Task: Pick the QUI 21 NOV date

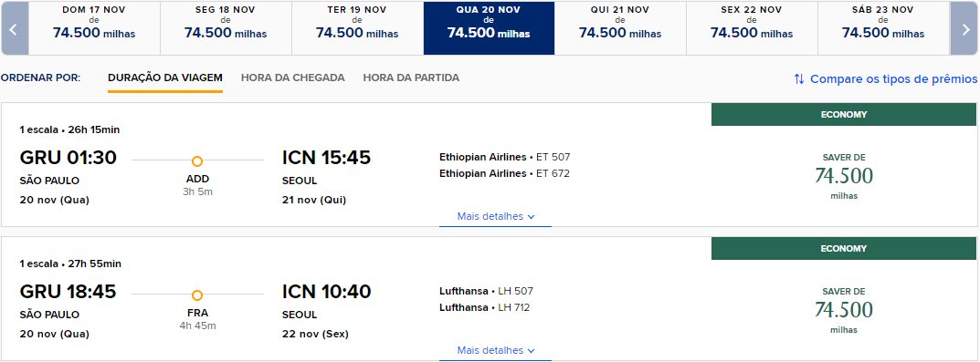Action: click(620, 28)
